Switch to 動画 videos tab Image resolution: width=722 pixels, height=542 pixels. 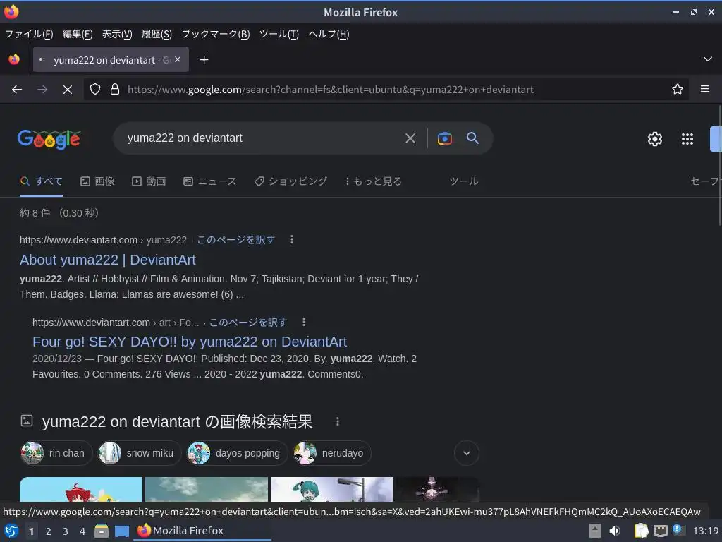point(149,181)
